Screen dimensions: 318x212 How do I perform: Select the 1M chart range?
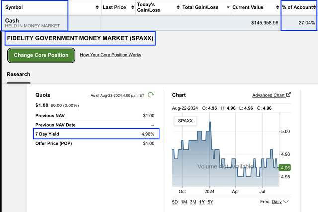(x=184, y=202)
